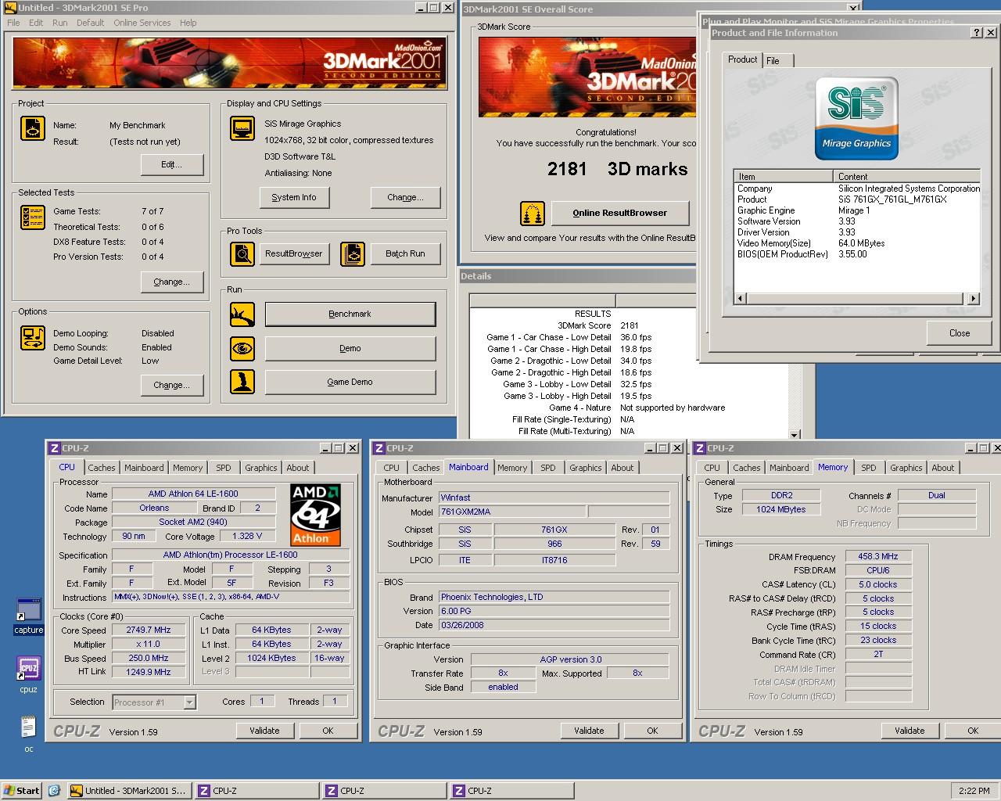Screen dimensions: 1001x801
Task: Click the Selected Tests checklist icon
Action: pyautogui.click(x=32, y=218)
